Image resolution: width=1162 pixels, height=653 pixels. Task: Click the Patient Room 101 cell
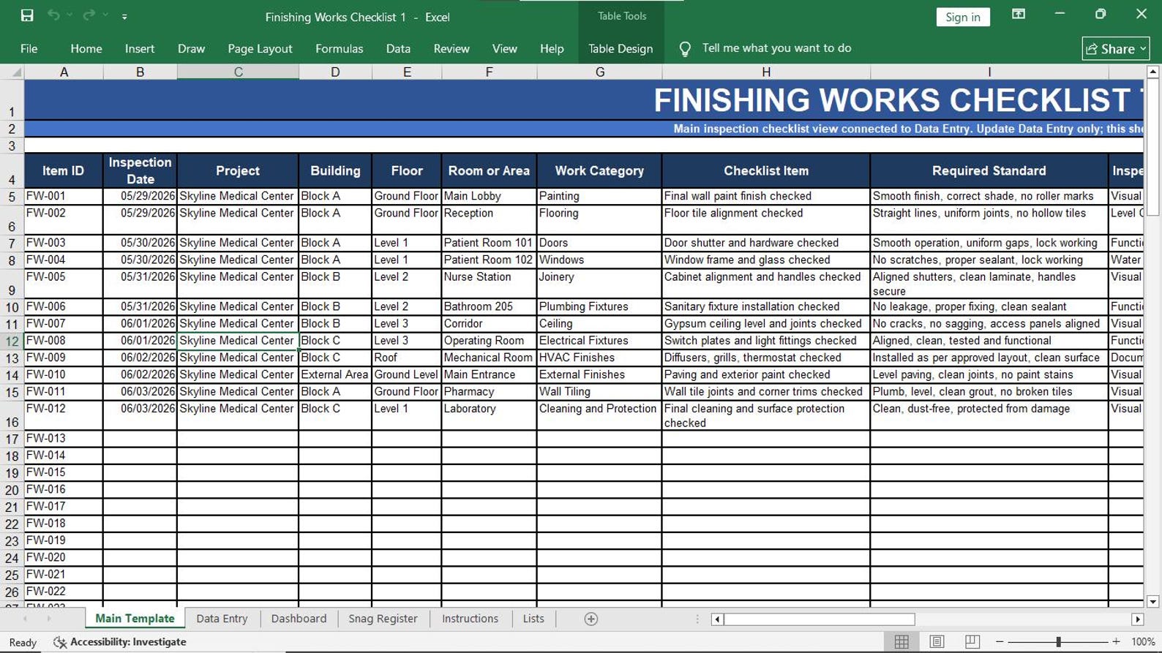click(489, 243)
